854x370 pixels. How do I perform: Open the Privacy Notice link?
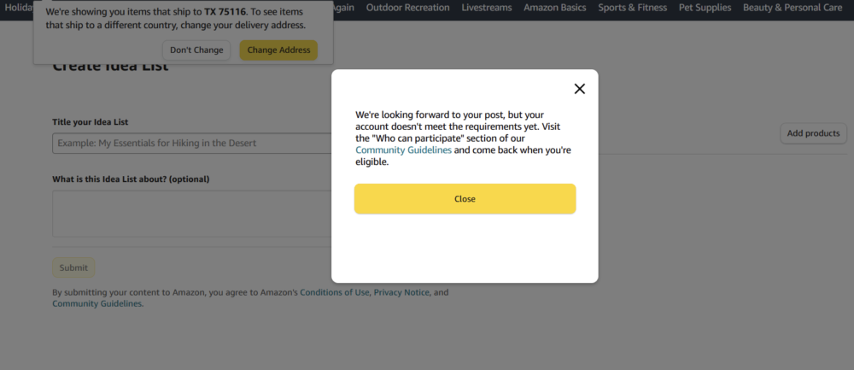point(401,292)
